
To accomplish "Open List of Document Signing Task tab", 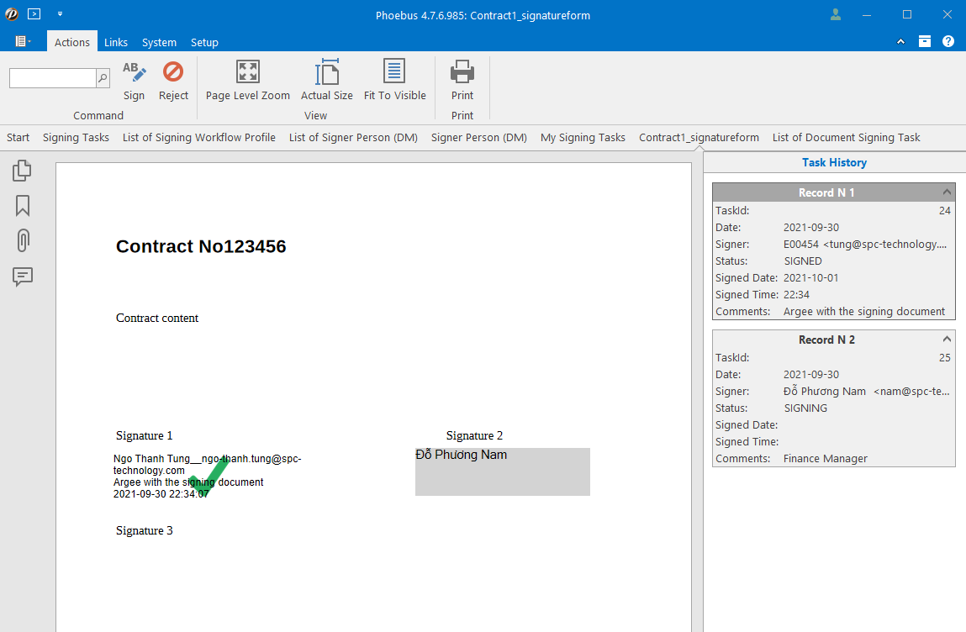I will coord(846,137).
